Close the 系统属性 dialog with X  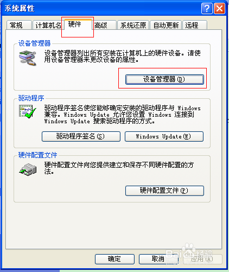[219, 8]
